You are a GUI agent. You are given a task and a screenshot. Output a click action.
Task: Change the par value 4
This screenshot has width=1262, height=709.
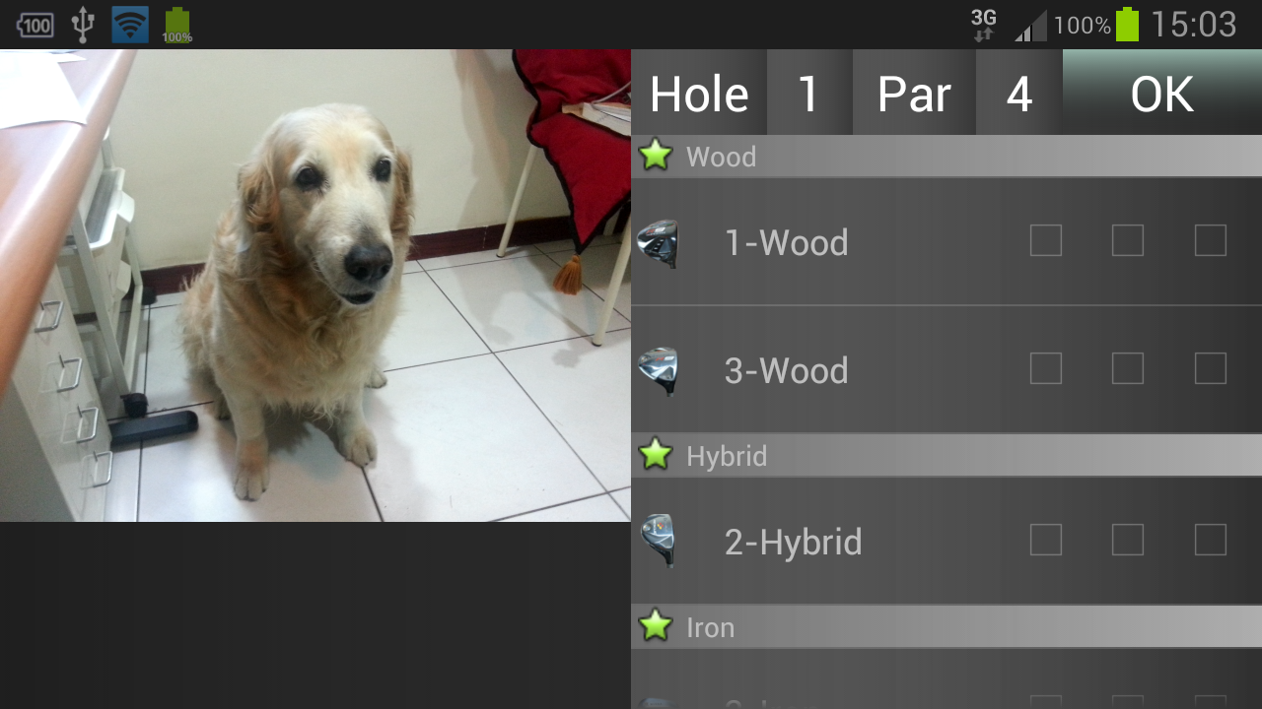click(1019, 93)
